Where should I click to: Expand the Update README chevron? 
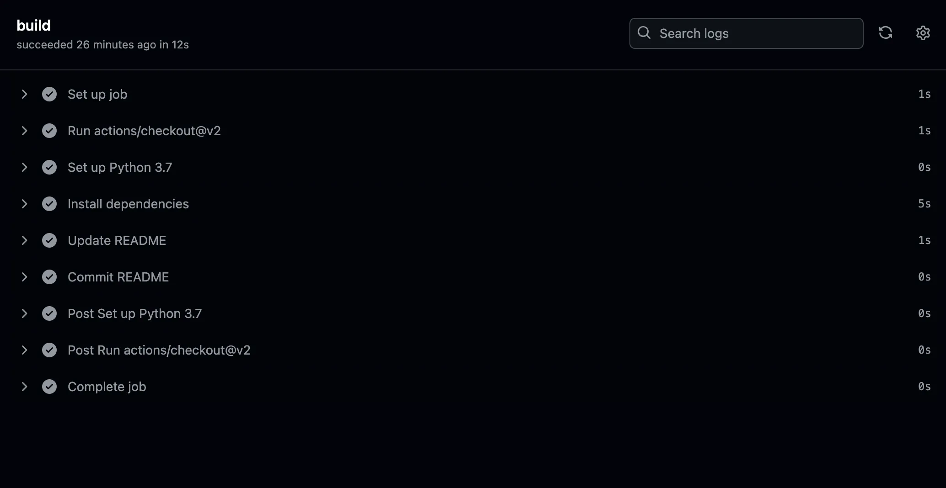coord(25,240)
